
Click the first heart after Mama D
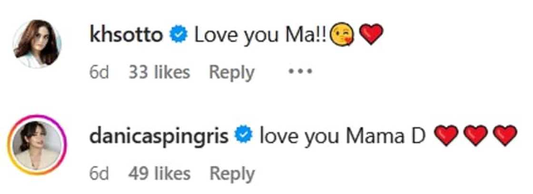coord(447,137)
